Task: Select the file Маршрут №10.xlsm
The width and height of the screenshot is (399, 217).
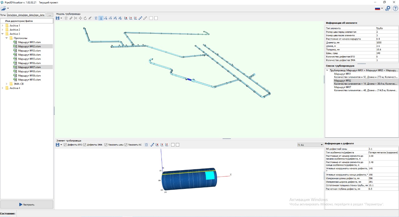Action: coord(29,80)
